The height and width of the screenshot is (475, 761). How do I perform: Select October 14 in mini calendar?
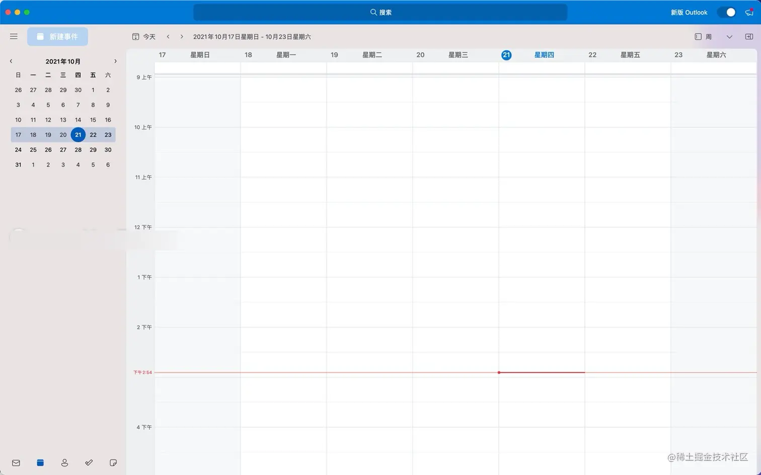(78, 120)
